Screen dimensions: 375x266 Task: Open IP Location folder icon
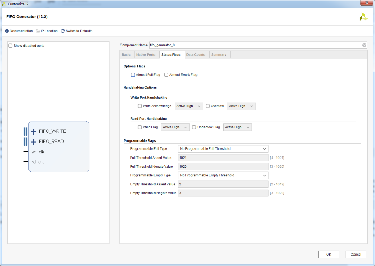point(38,31)
